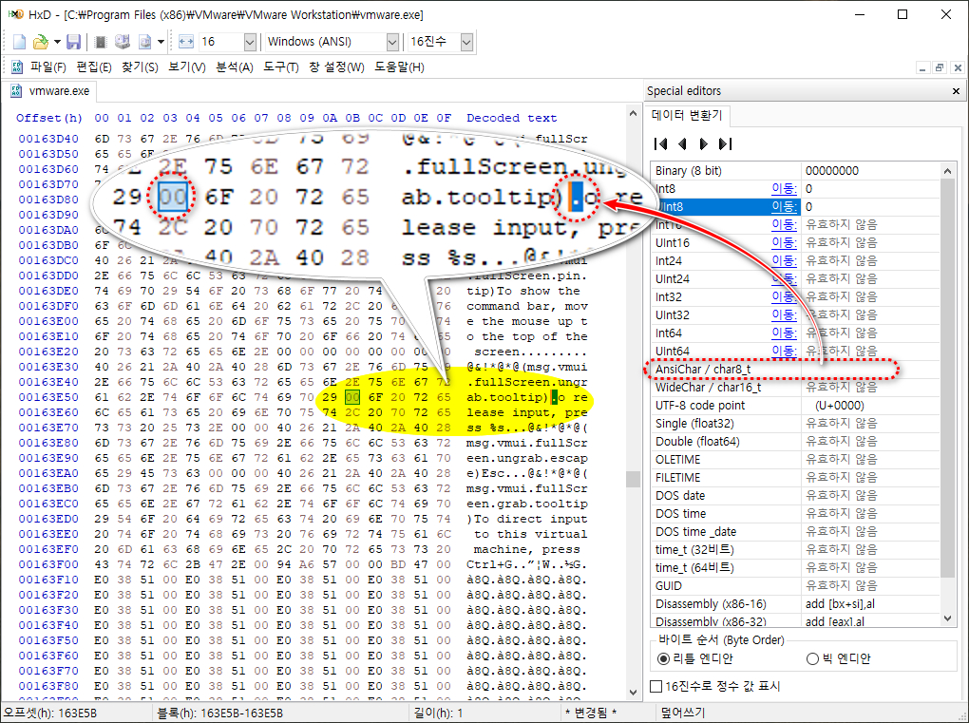This screenshot has width=969, height=723.
Task: Click the 이동 link for UInt64
Action: (784, 351)
